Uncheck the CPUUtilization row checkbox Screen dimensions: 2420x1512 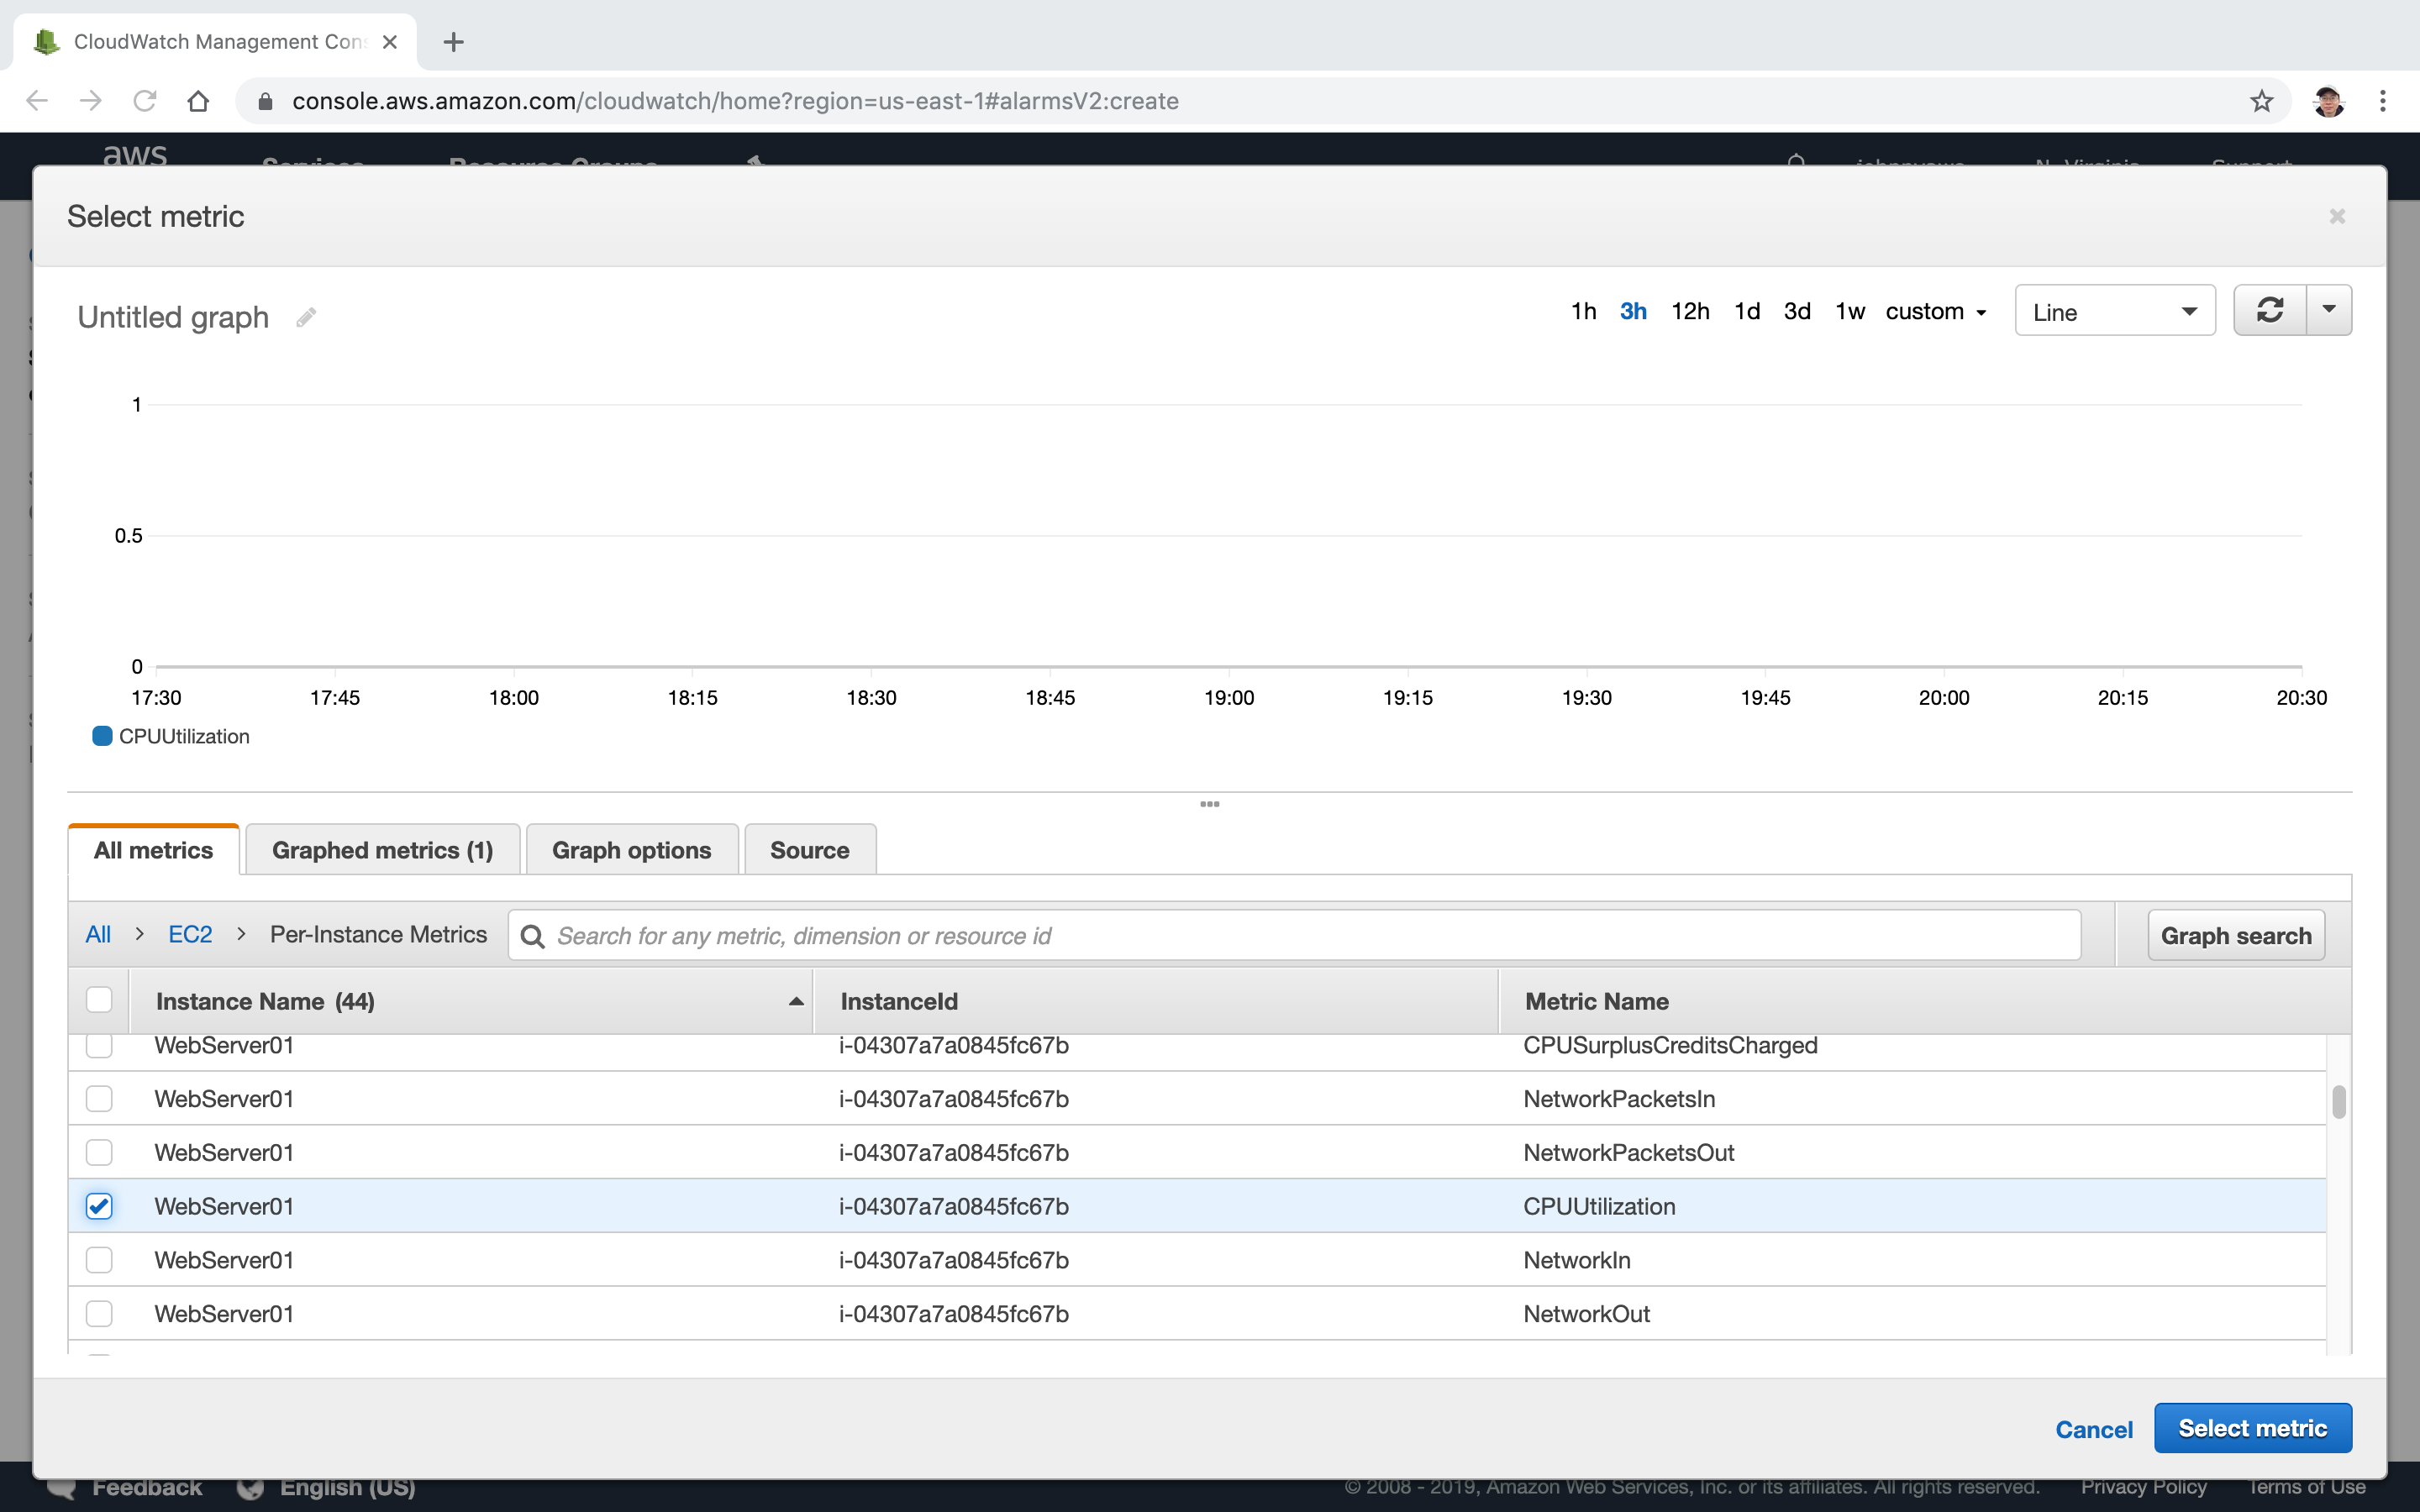tap(99, 1206)
